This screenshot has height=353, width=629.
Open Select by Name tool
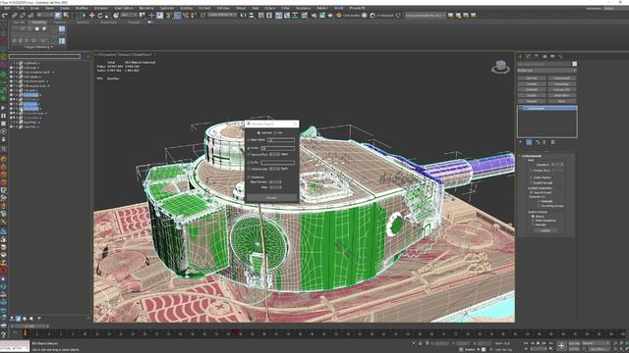tap(66, 16)
